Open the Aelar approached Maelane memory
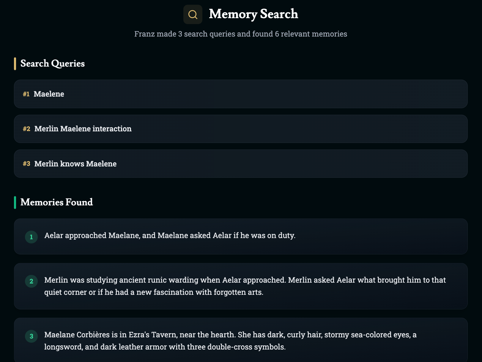Viewport: 482px width, 362px height. click(x=241, y=236)
